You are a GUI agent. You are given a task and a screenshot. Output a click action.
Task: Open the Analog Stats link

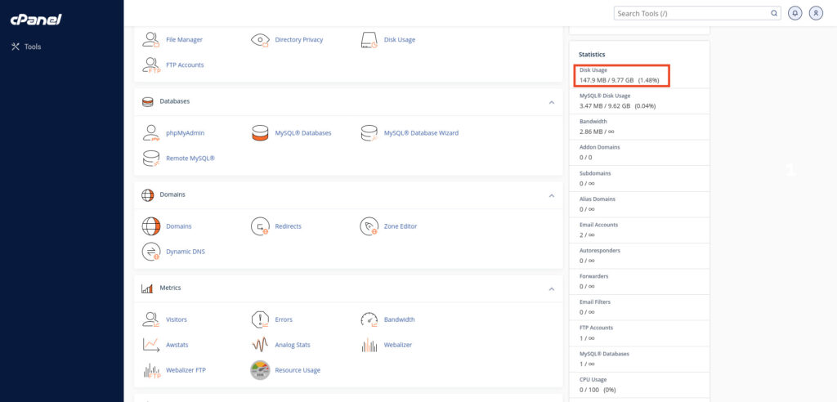(293, 345)
